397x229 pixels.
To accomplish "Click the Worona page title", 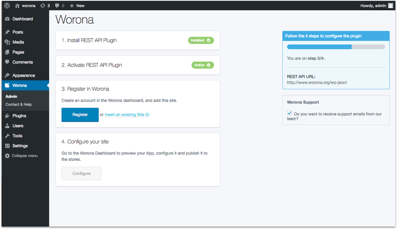I will coord(75,20).
